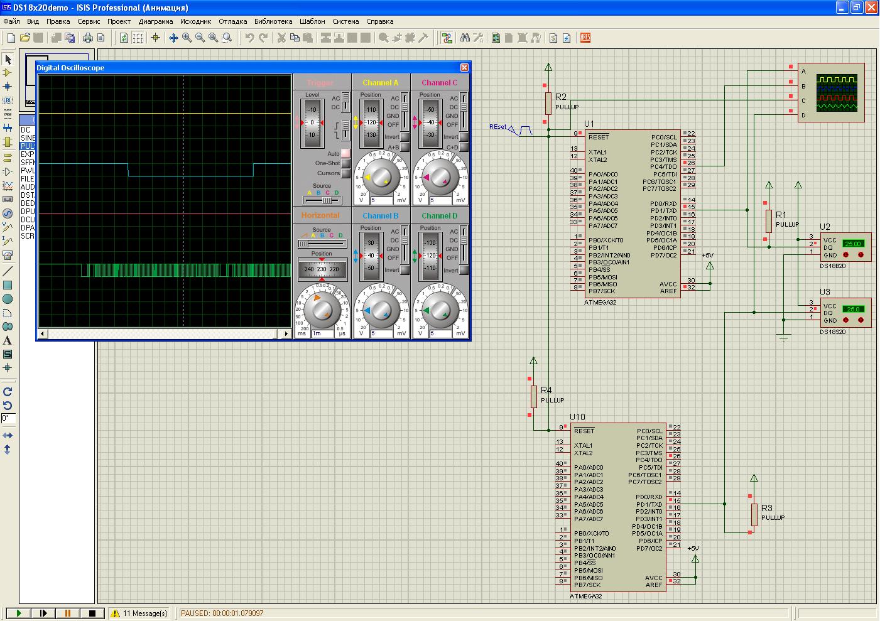Select the Generator mode sine icon
This screenshot has width=880, height=621.
coord(8,213)
